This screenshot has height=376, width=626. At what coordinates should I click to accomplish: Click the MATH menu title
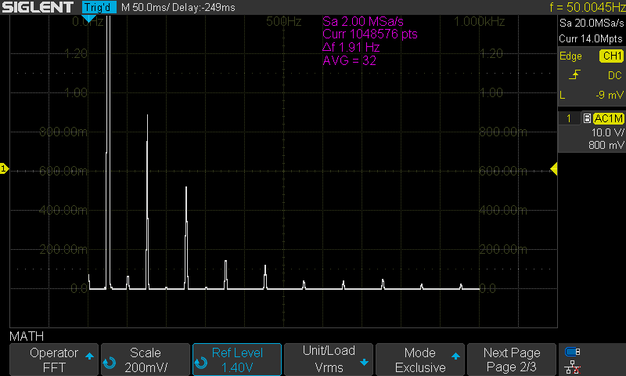pyautogui.click(x=27, y=336)
